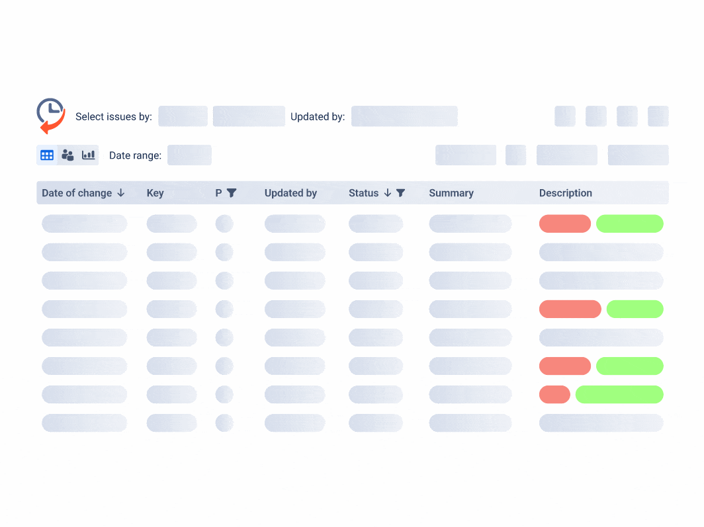Click the Summary column header
The height and width of the screenshot is (527, 704).
click(x=451, y=193)
